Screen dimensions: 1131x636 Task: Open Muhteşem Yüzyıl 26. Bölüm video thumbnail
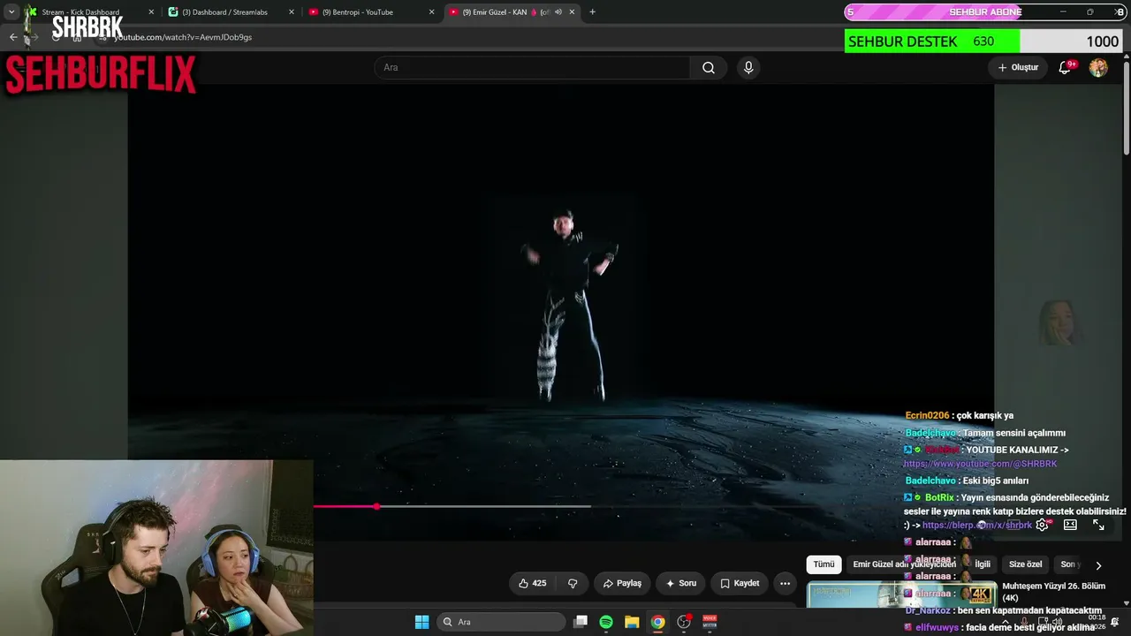[901, 595]
